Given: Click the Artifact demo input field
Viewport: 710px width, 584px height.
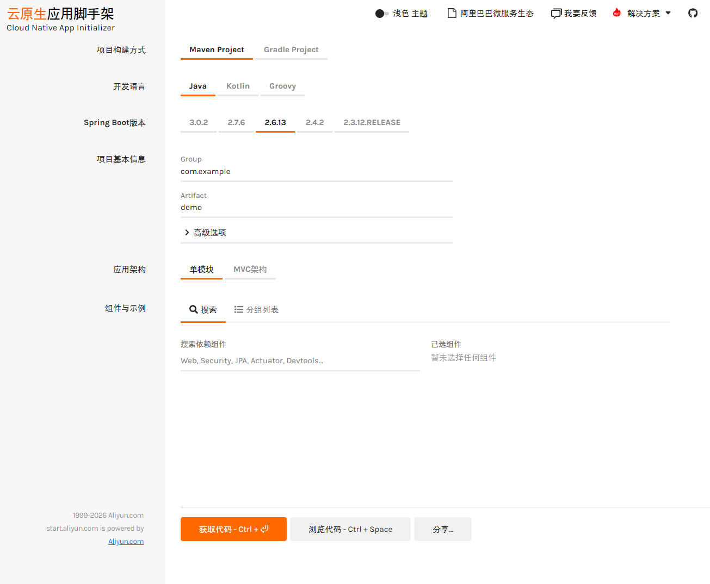Looking at the screenshot, I should click(x=316, y=207).
